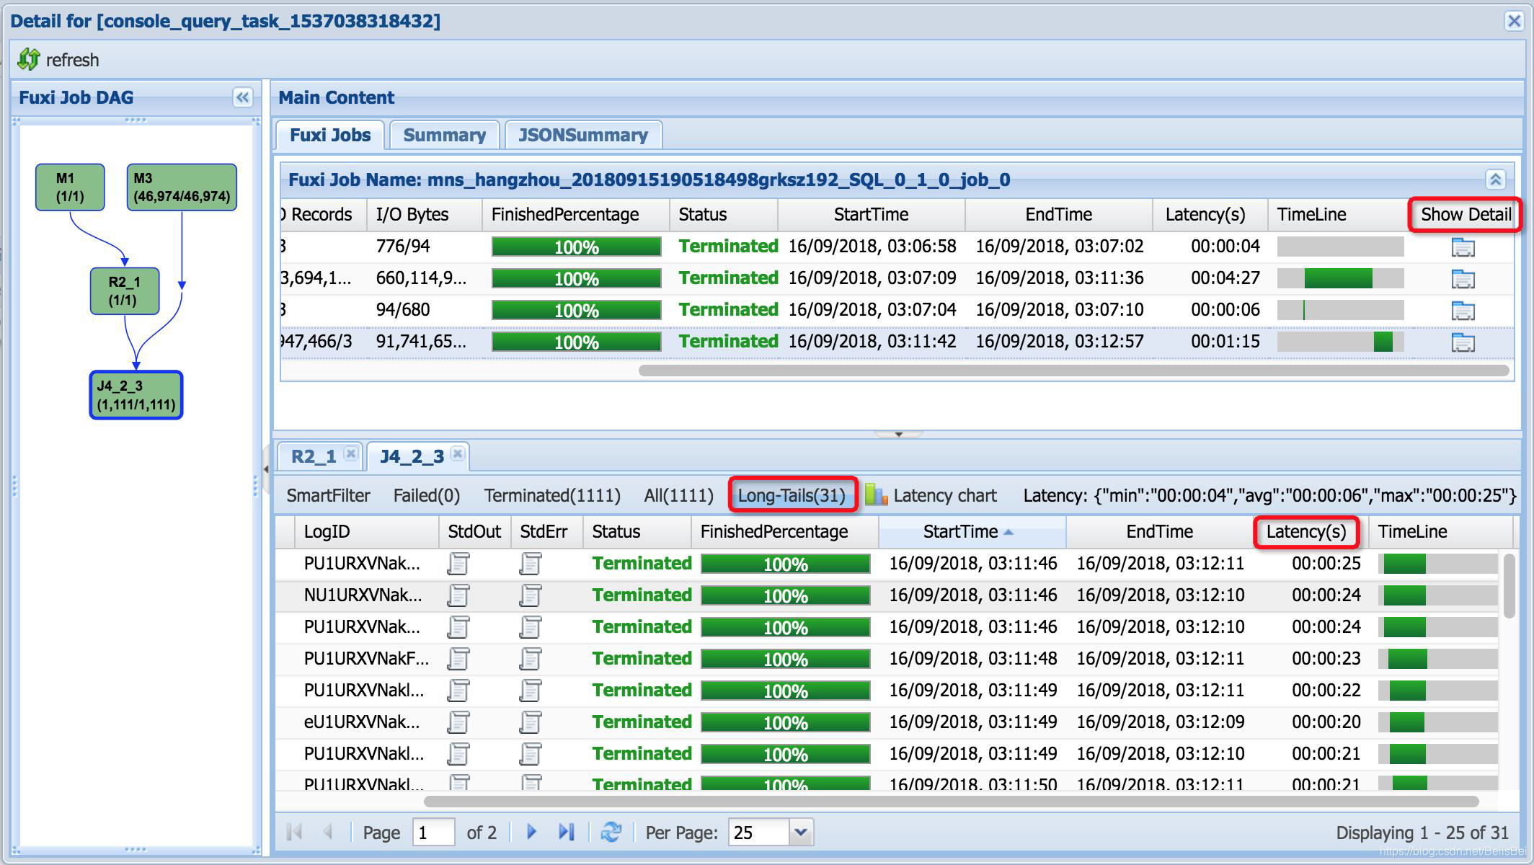Image resolution: width=1534 pixels, height=865 pixels.
Task: Sort by instance Latency(s) column header
Action: pyautogui.click(x=1305, y=532)
